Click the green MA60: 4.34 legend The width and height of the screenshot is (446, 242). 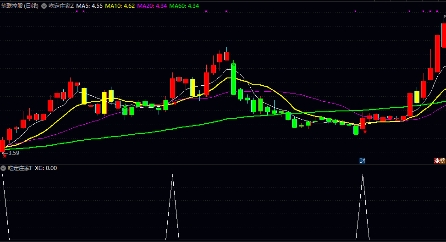pos(184,5)
